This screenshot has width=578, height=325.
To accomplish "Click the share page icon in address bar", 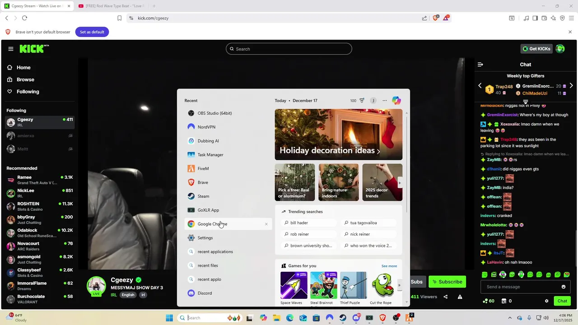I will (424, 18).
